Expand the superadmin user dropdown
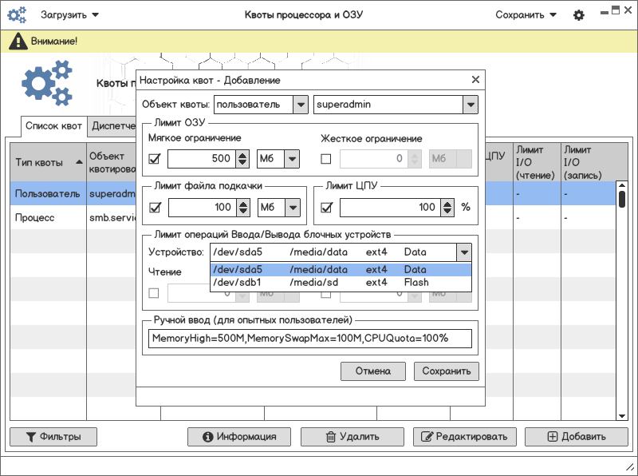The height and width of the screenshot is (476, 638). (x=471, y=105)
